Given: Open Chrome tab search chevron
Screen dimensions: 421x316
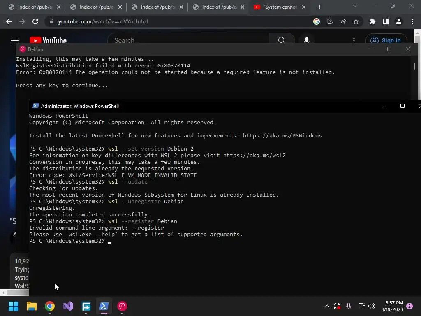Looking at the screenshot, I should tap(355, 6).
